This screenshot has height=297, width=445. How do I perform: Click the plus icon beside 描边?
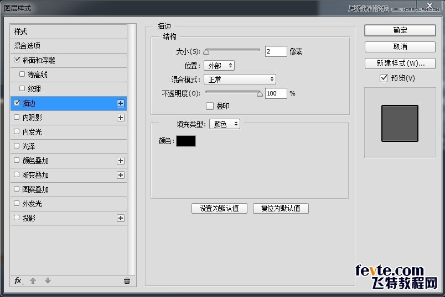coord(121,103)
